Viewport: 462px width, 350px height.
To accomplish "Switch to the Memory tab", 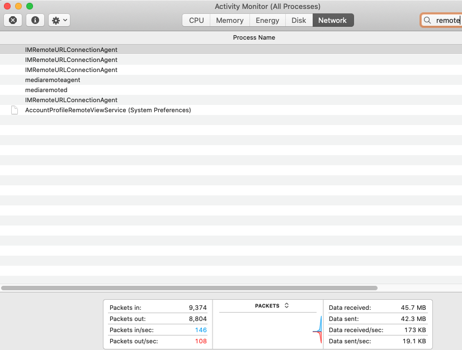I will 230,20.
